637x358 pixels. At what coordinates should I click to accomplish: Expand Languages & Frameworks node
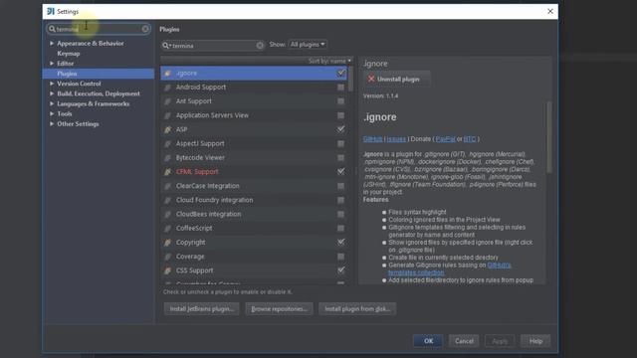pos(52,103)
